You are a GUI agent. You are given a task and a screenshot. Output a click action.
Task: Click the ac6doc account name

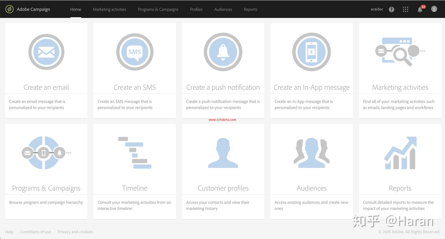pyautogui.click(x=377, y=9)
